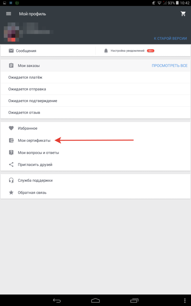The height and width of the screenshot is (306, 191).
Task: Show orders awaiting review
Action: pyautogui.click(x=24, y=113)
